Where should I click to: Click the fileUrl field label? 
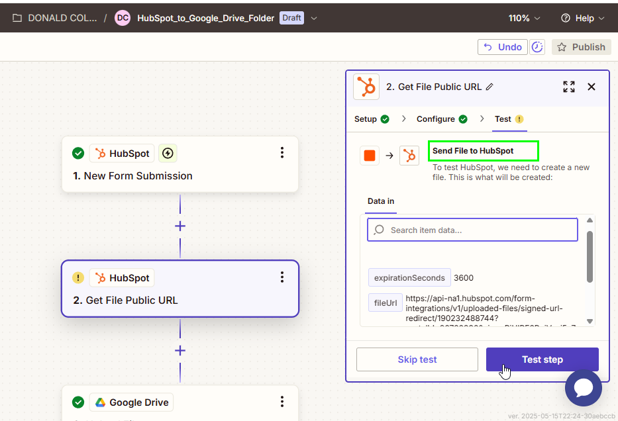[x=386, y=303]
